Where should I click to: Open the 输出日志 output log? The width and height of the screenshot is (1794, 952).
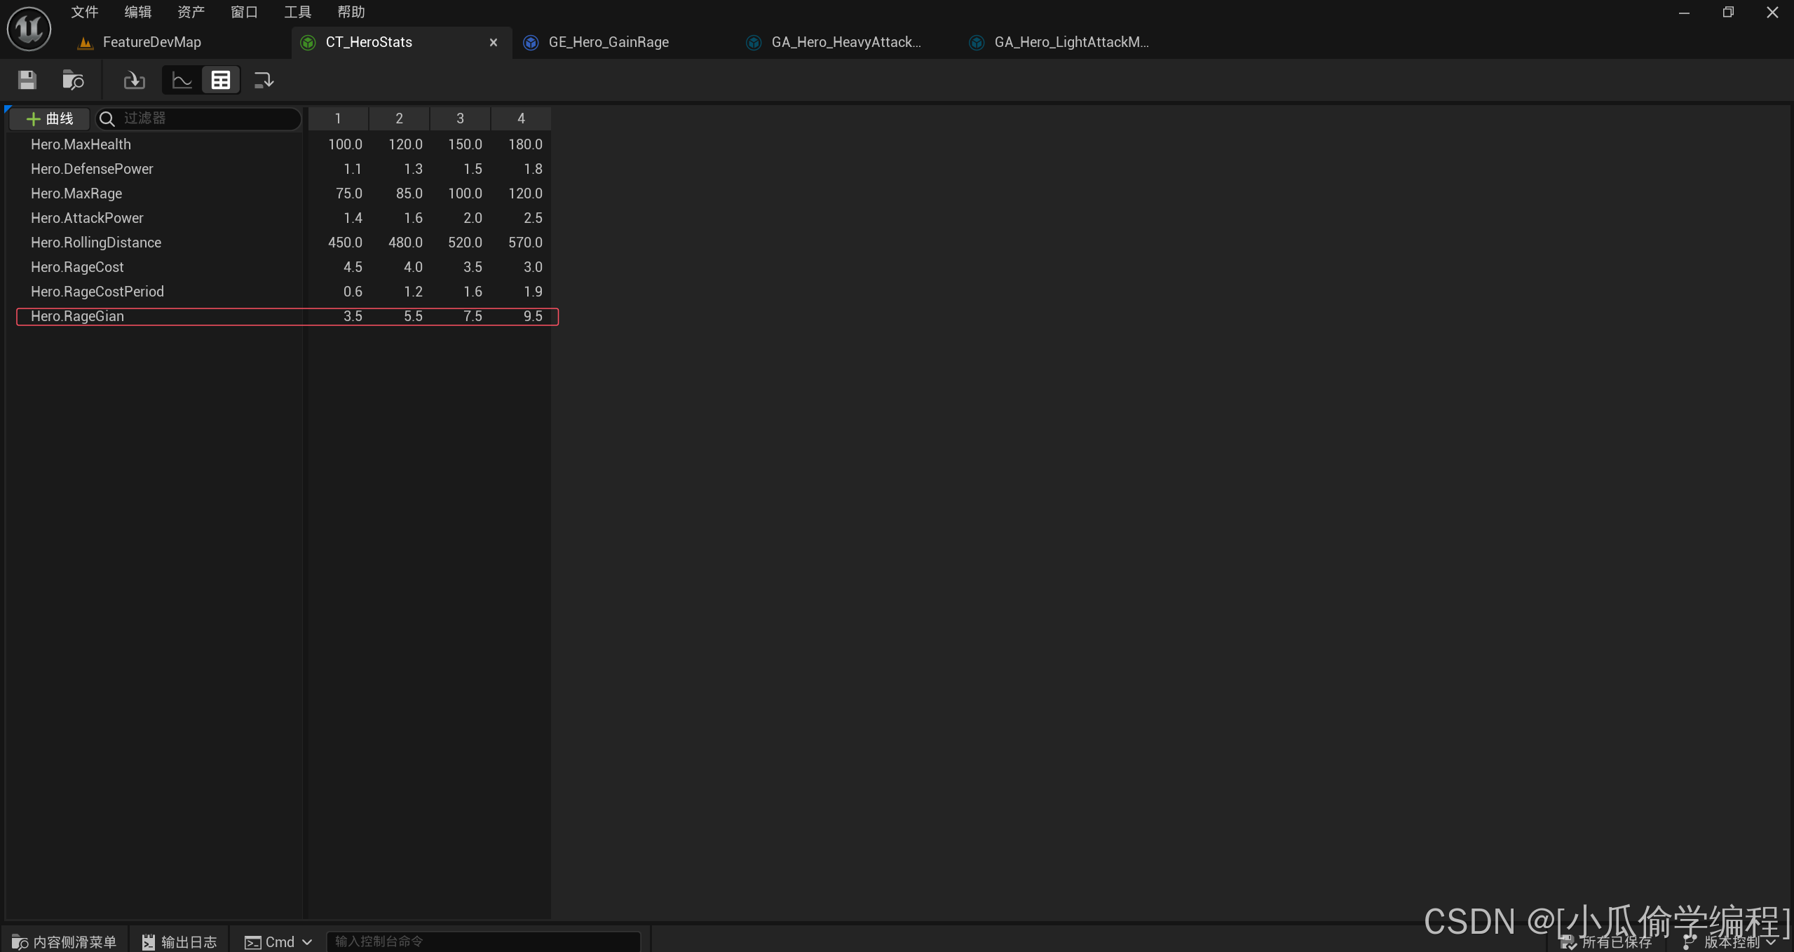coord(179,941)
